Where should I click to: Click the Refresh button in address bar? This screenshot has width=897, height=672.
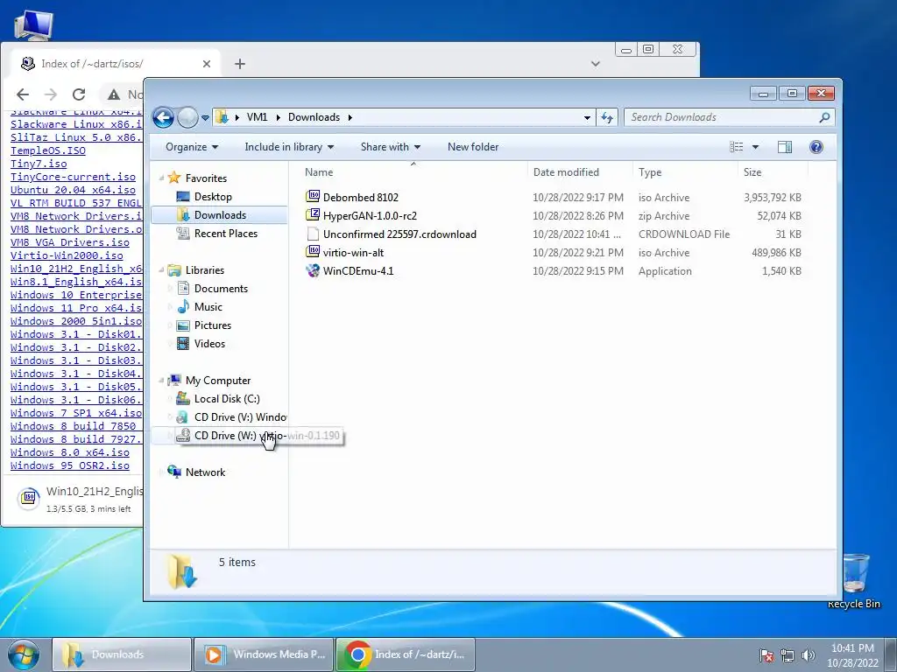coord(607,118)
